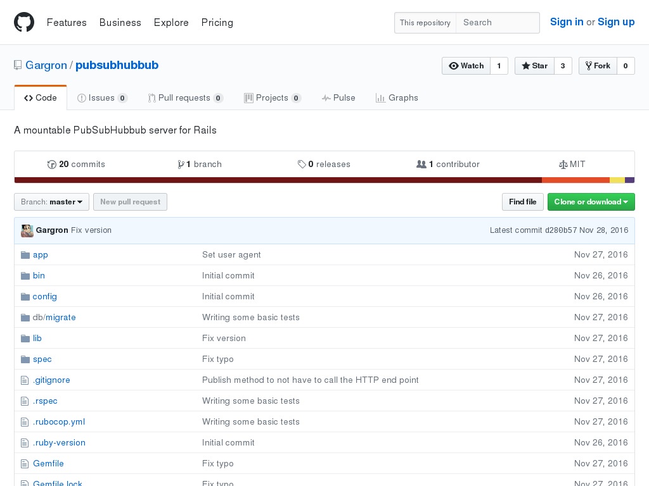This screenshot has width=649, height=486.
Task: Click the db/migrate folder icon
Action: 25,318
